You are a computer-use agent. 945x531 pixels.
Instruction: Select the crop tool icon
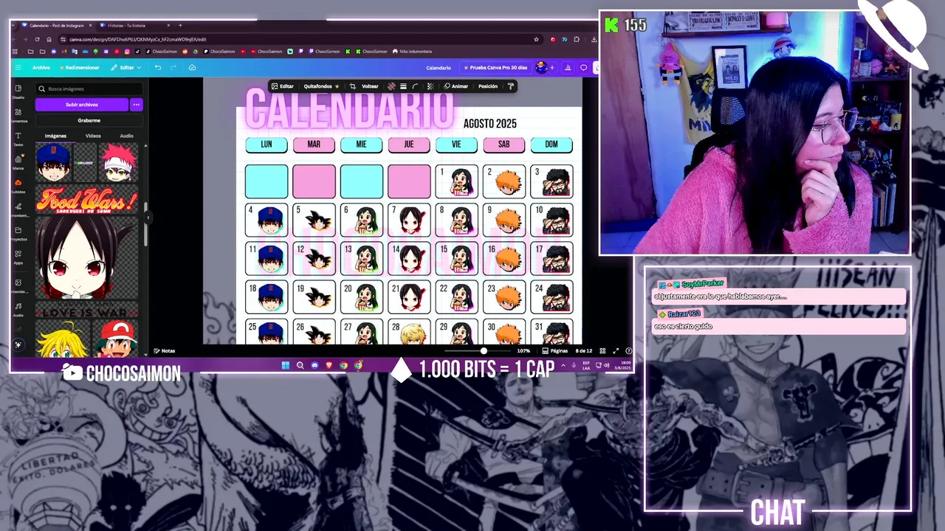tap(352, 86)
